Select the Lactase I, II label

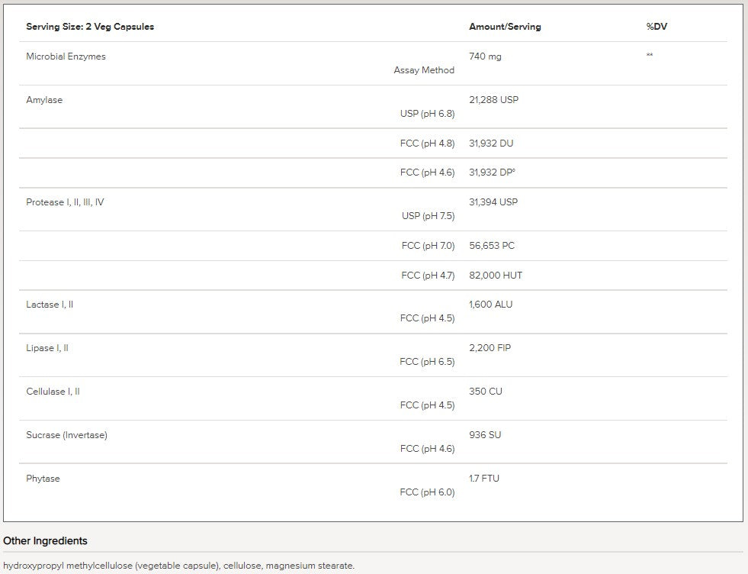tap(50, 305)
